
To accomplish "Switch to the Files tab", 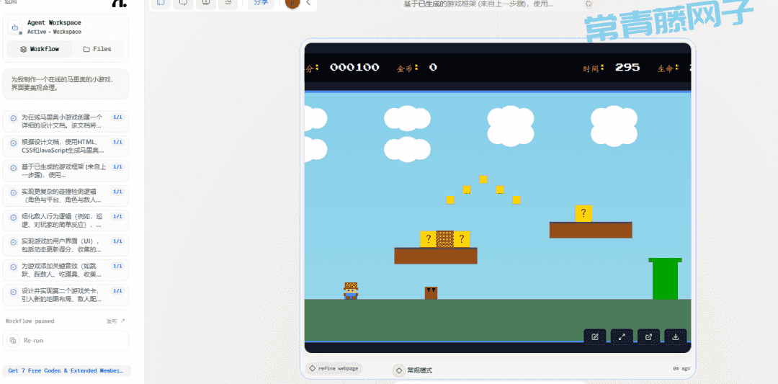I will (97, 49).
